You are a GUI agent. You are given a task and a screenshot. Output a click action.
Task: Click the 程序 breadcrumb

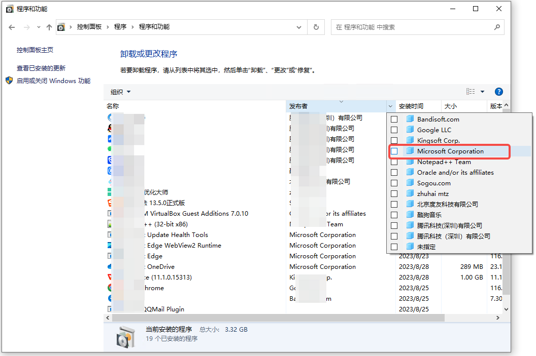coord(120,27)
